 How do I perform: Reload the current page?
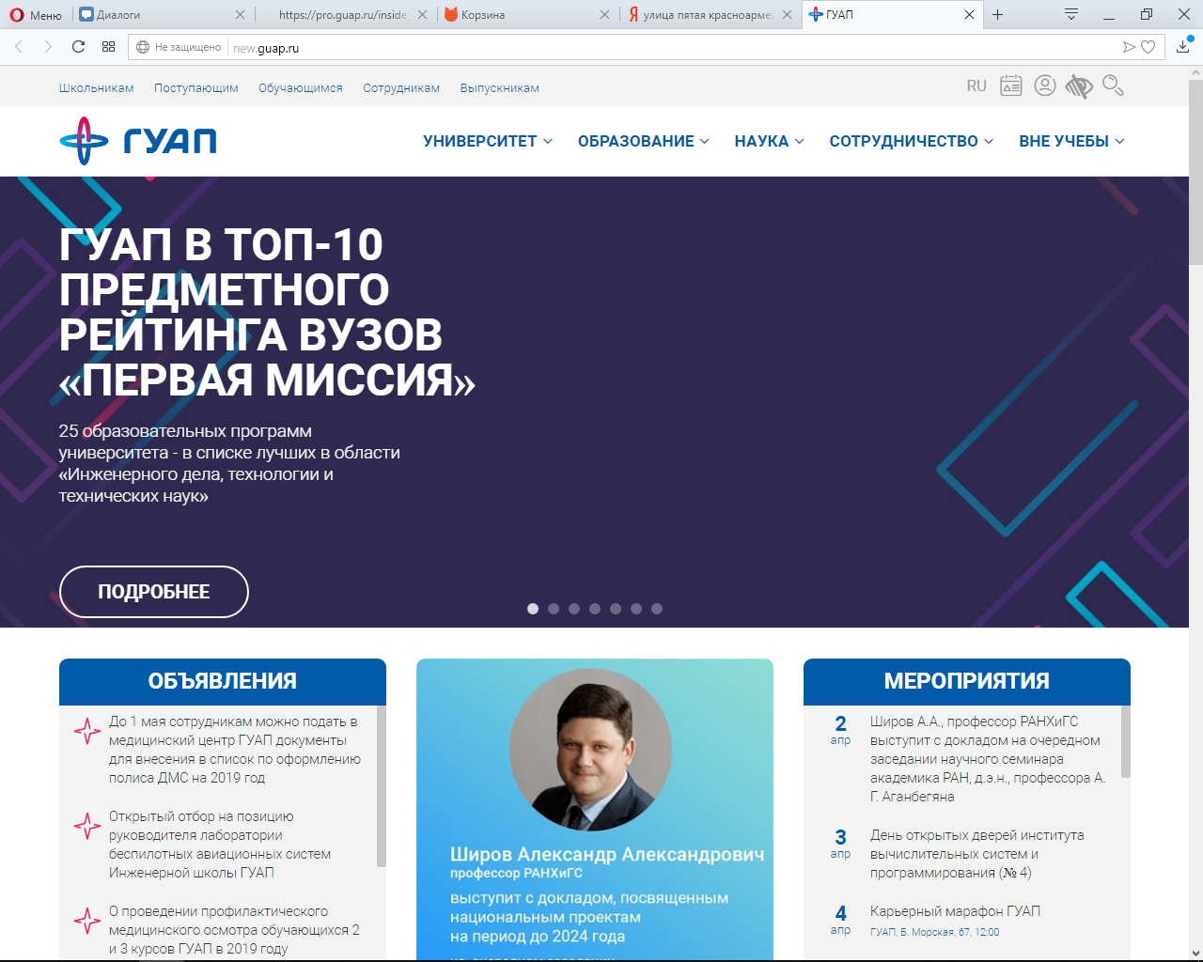[x=79, y=47]
